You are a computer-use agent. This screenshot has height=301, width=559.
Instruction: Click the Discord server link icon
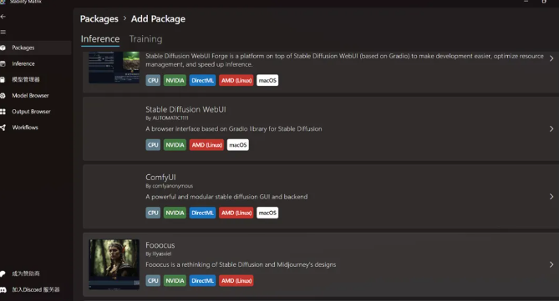tap(3, 289)
